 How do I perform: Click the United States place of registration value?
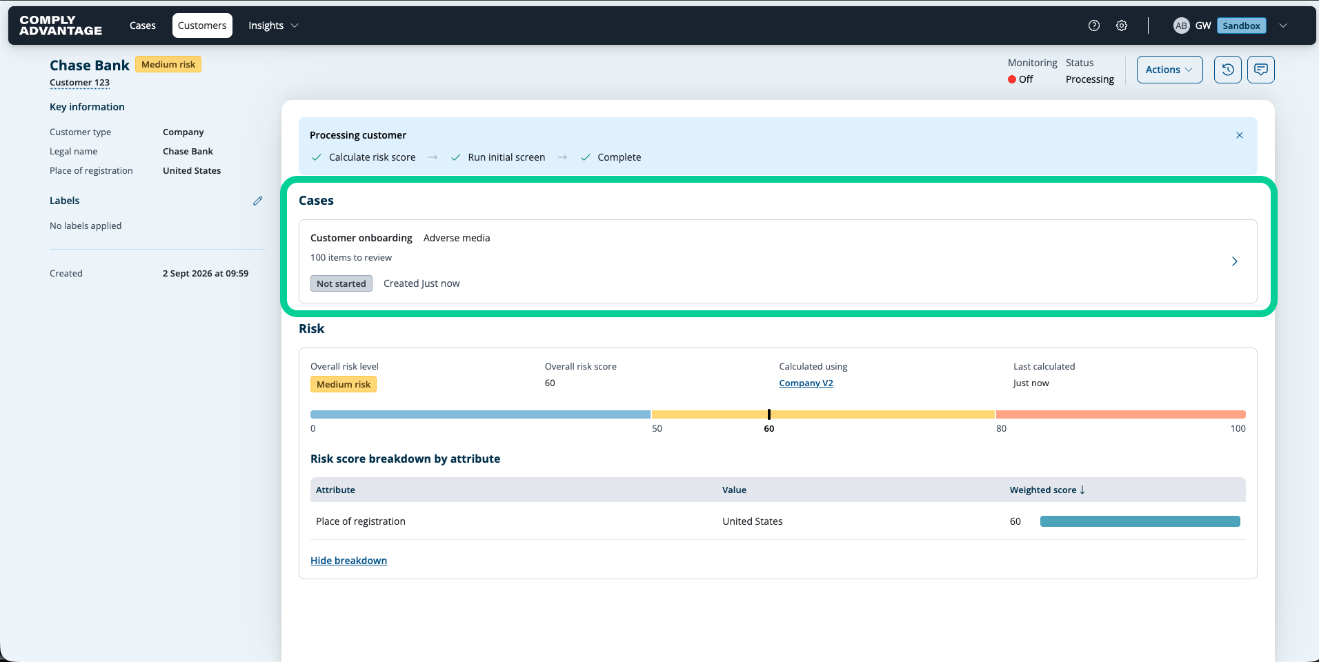(x=192, y=171)
